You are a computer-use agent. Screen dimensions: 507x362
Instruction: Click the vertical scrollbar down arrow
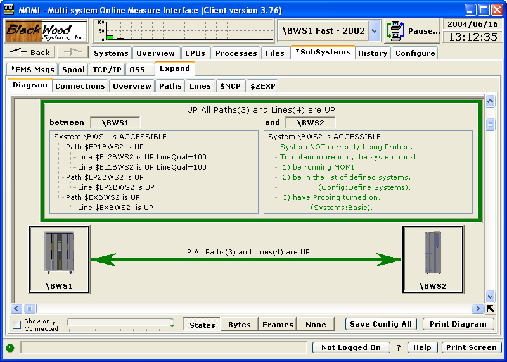click(490, 296)
